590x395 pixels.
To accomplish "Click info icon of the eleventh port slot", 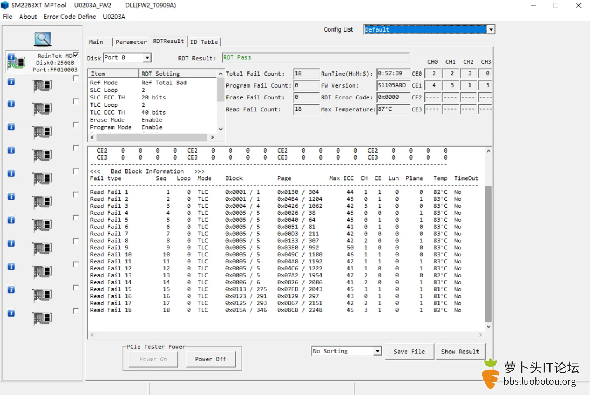I will tap(11, 290).
